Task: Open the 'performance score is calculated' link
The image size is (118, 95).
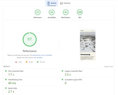Action: (x=42, y=55)
